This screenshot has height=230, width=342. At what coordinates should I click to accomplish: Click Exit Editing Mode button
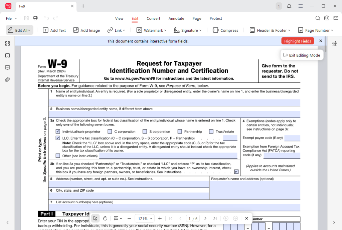pos(302,55)
